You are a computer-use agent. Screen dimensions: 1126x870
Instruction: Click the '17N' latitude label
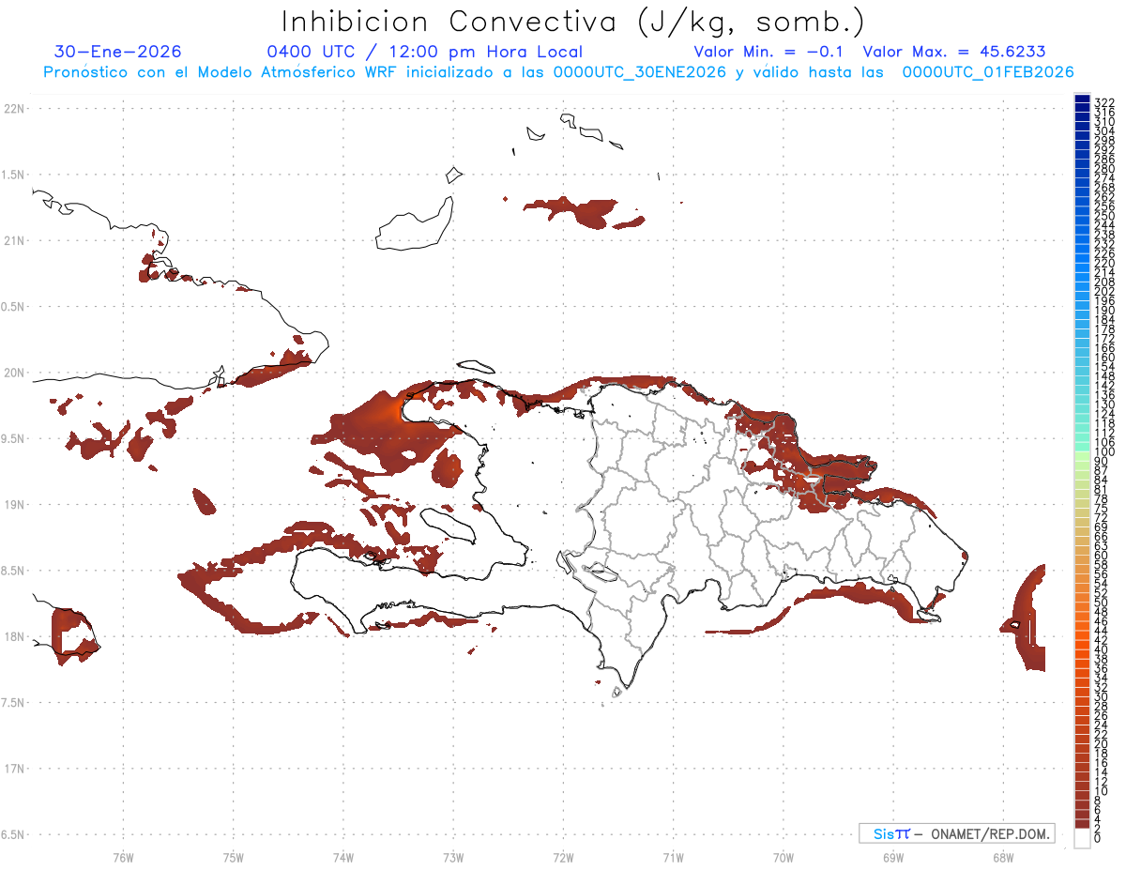click(15, 769)
